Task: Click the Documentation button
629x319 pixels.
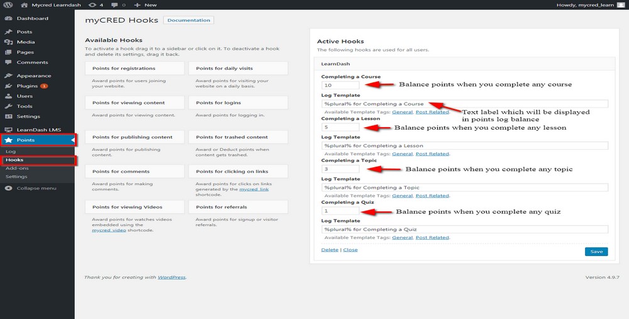Action: 189,20
